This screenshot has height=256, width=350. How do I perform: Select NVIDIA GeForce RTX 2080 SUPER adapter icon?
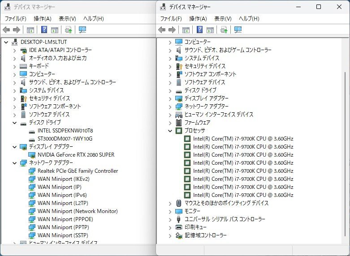coord(32,155)
